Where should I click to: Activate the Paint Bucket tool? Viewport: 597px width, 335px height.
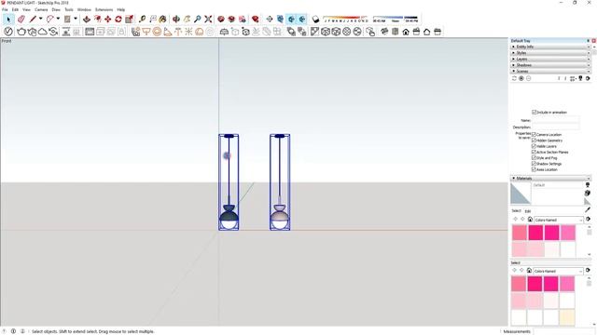162,19
